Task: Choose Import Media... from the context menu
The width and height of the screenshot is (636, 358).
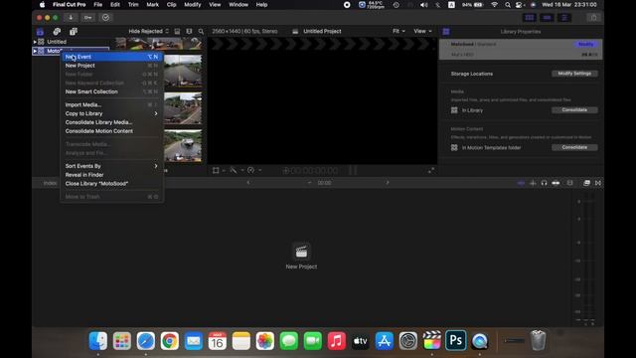Action: 111,104
